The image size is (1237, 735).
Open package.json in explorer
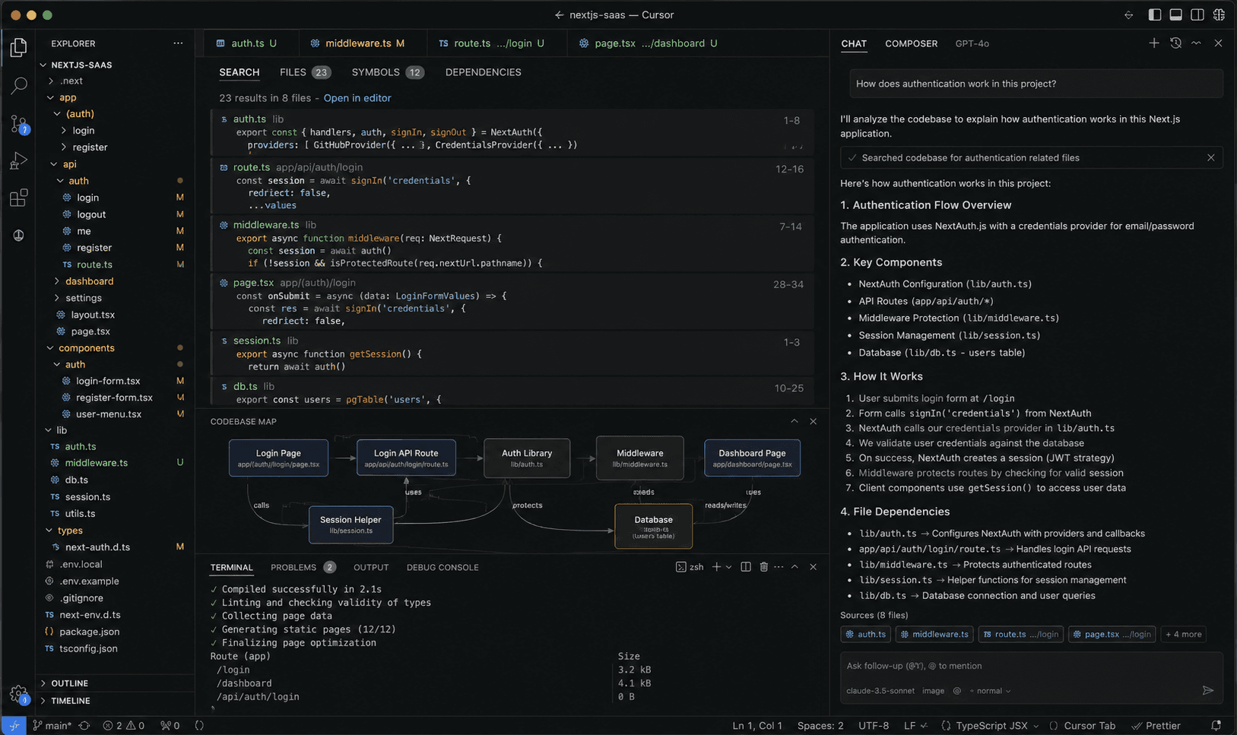click(89, 632)
